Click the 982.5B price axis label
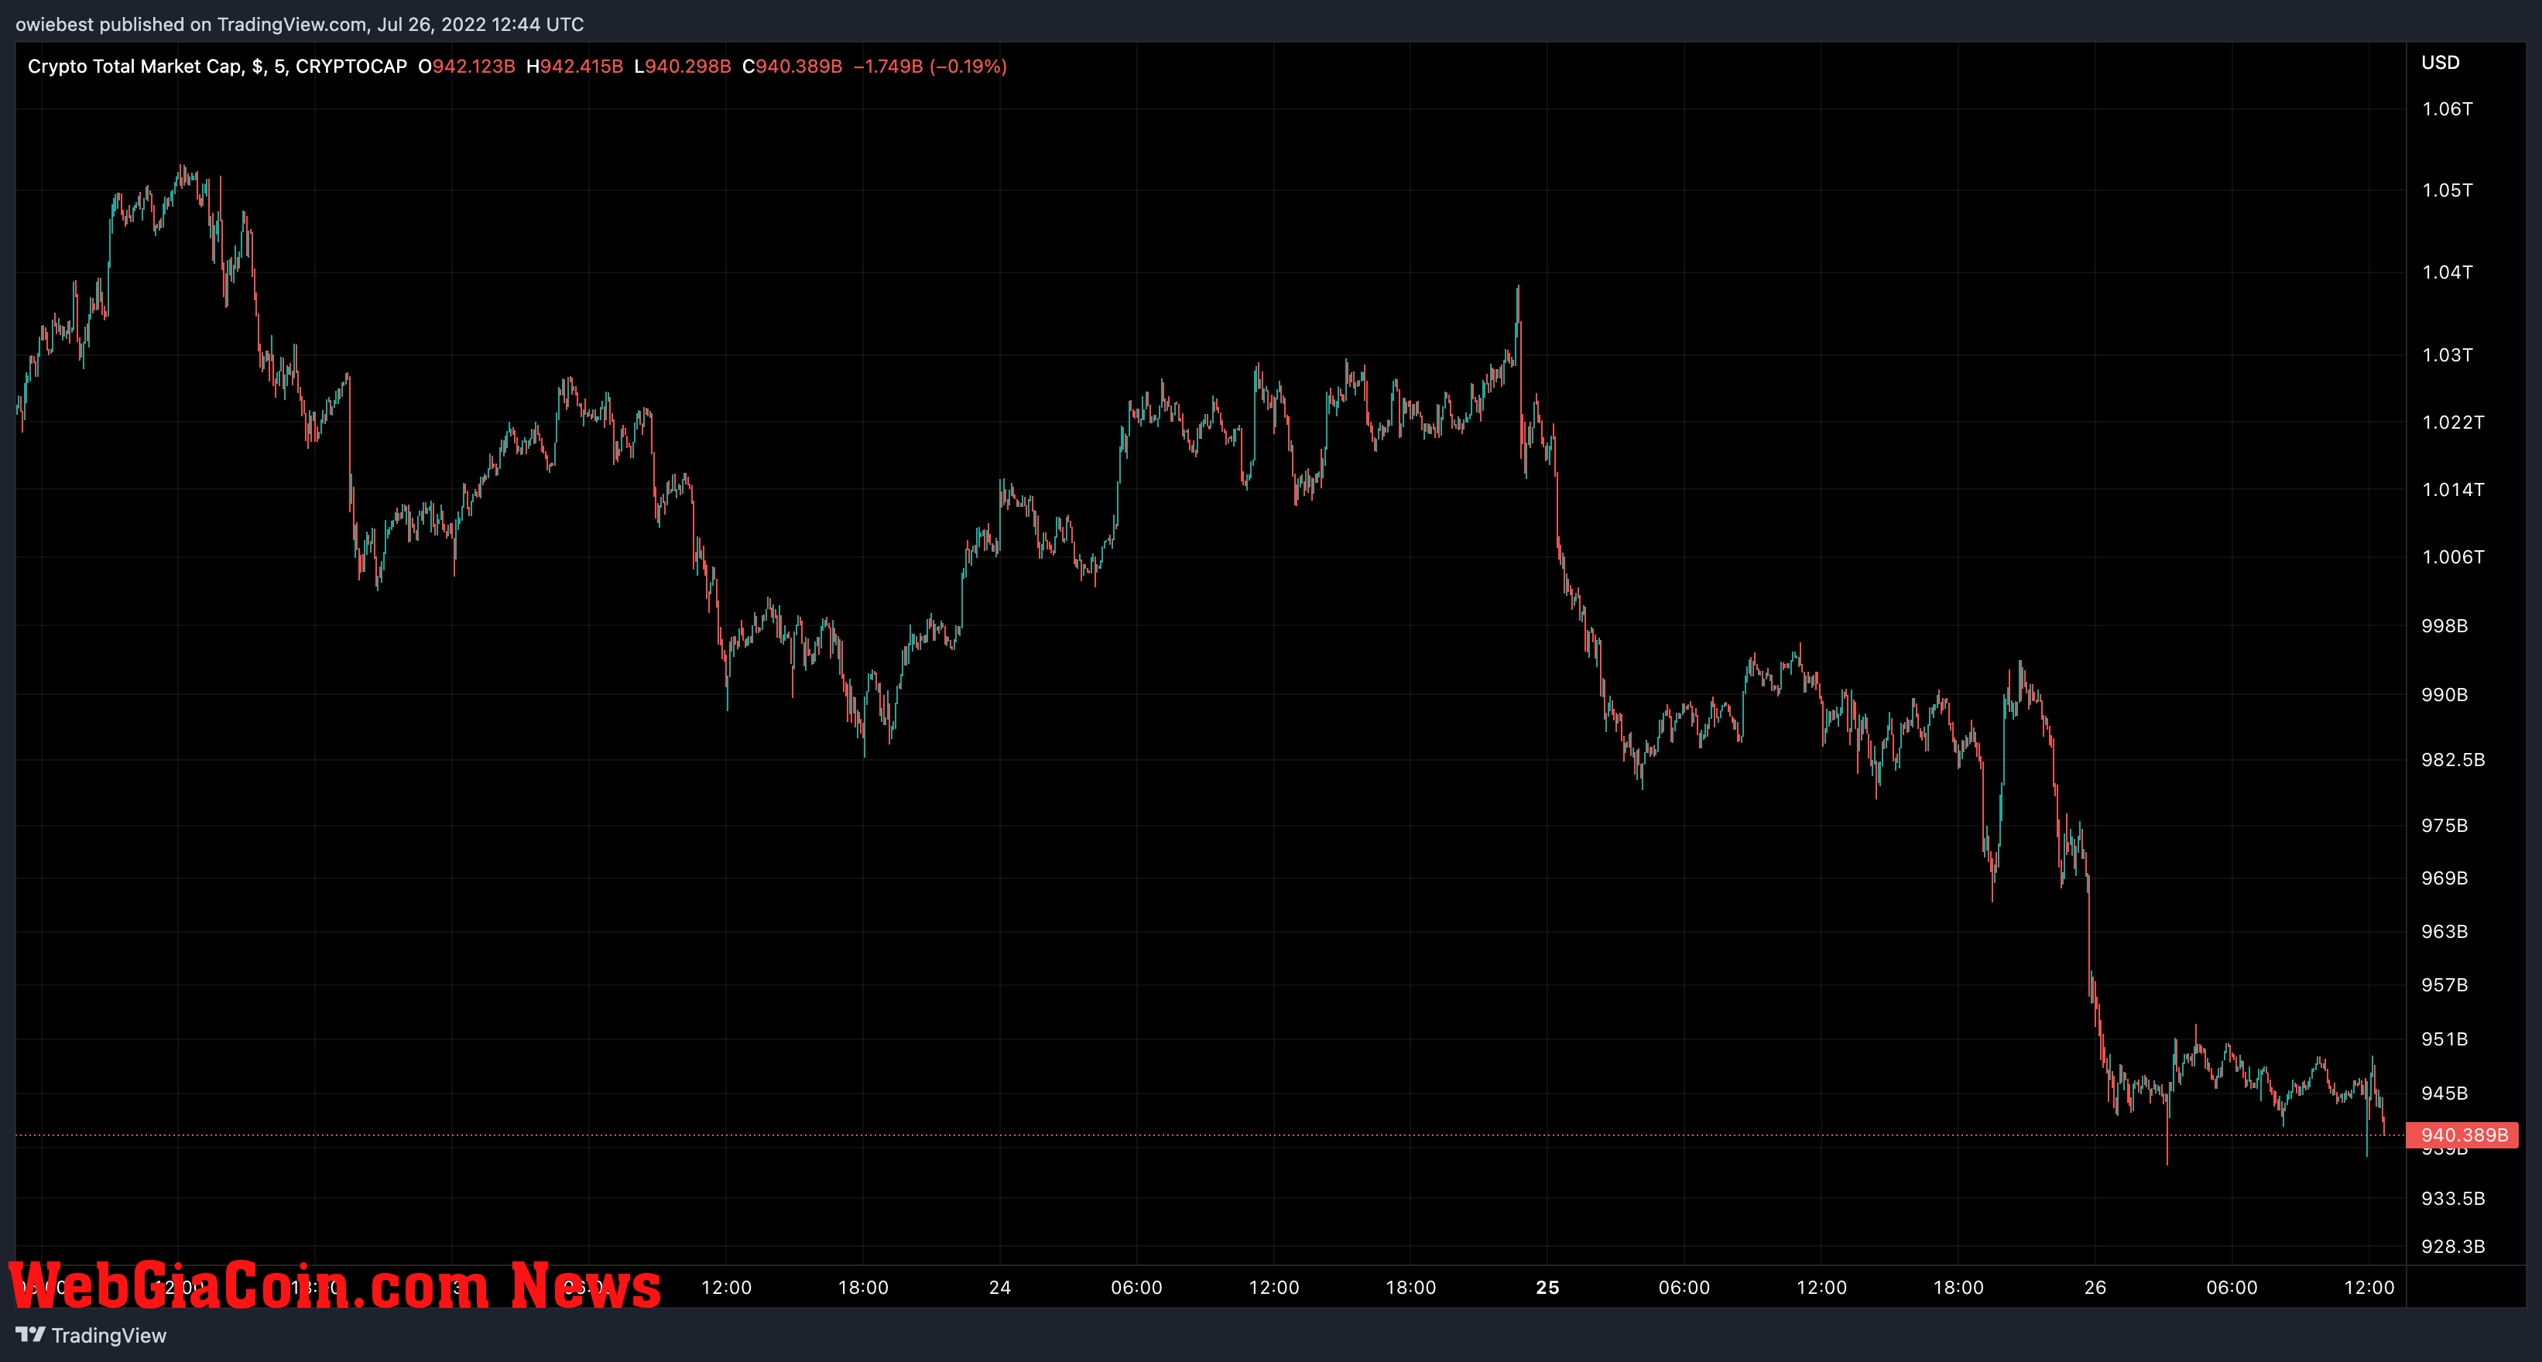 point(2453,759)
